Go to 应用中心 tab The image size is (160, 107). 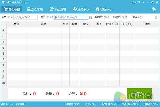pos(81,9)
